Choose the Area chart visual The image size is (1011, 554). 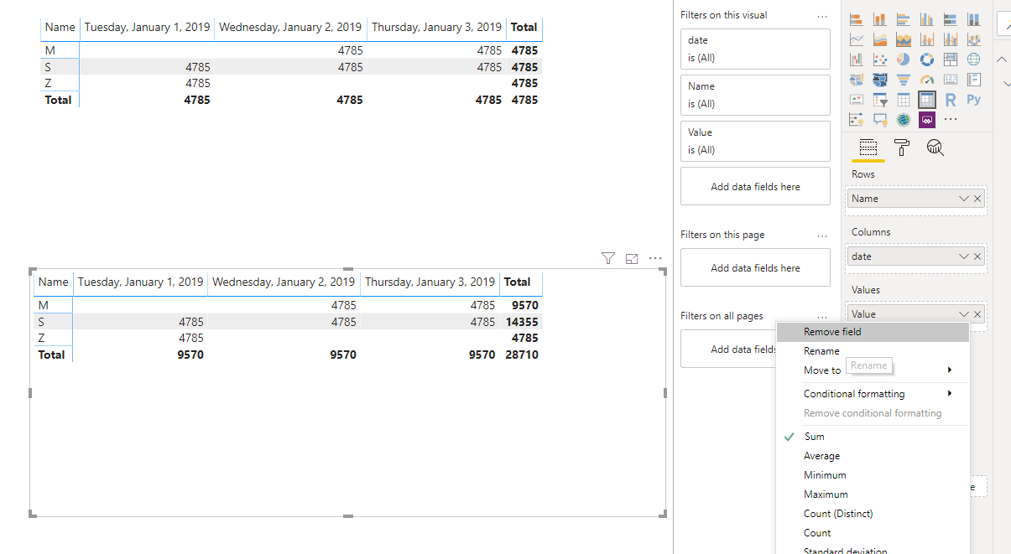point(880,39)
